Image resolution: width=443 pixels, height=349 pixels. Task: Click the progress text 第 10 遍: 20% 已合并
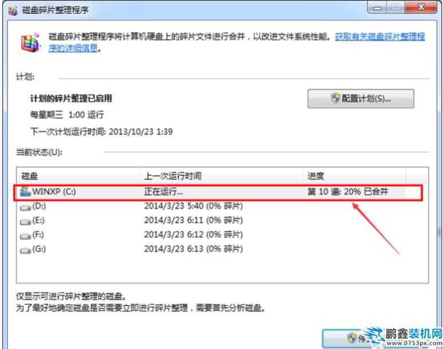(x=347, y=192)
